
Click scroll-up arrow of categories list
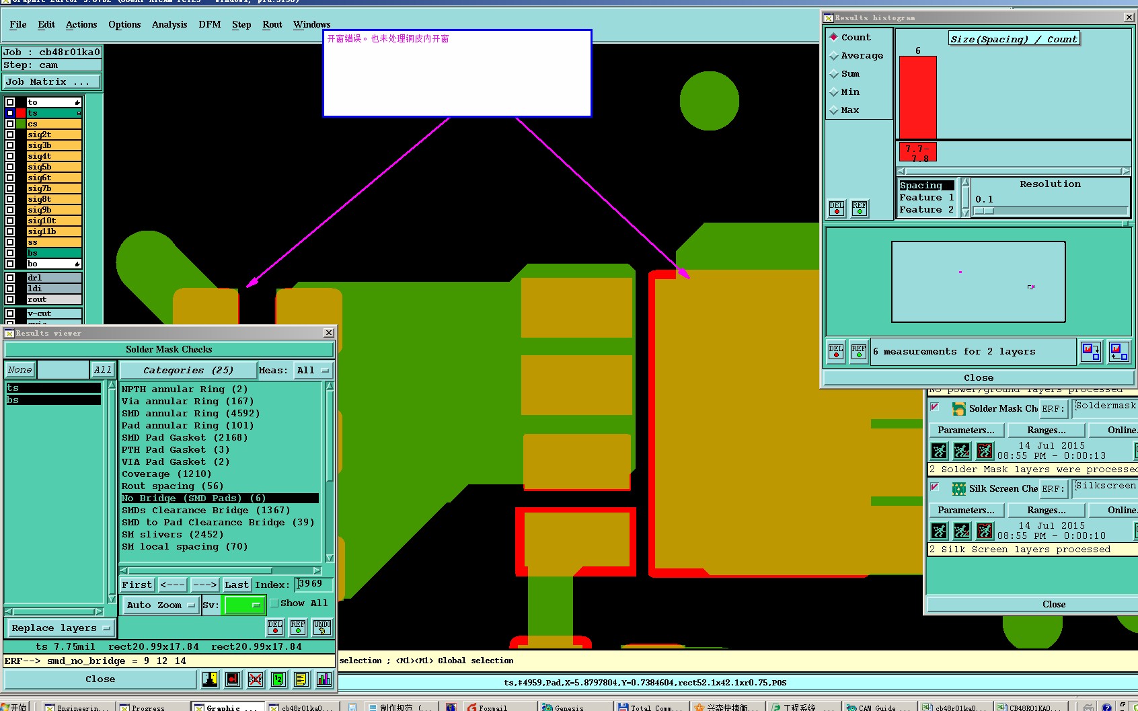330,386
